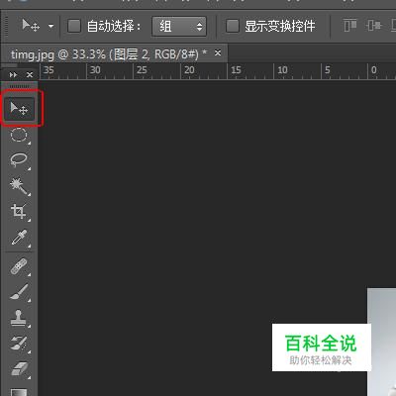The width and height of the screenshot is (396, 396).
Task: Select the Eyedropper tool
Action: pos(19,238)
